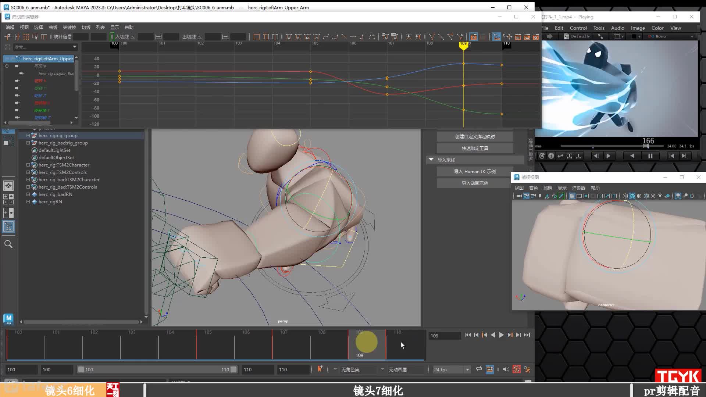This screenshot has height=397, width=706.
Task: Toggle wireframe display in perspective window
Action: [625, 196]
